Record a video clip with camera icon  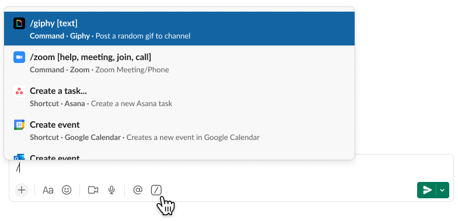(93, 190)
